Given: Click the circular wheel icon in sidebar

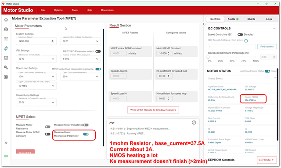Looking at the screenshot, I should tap(6, 29).
